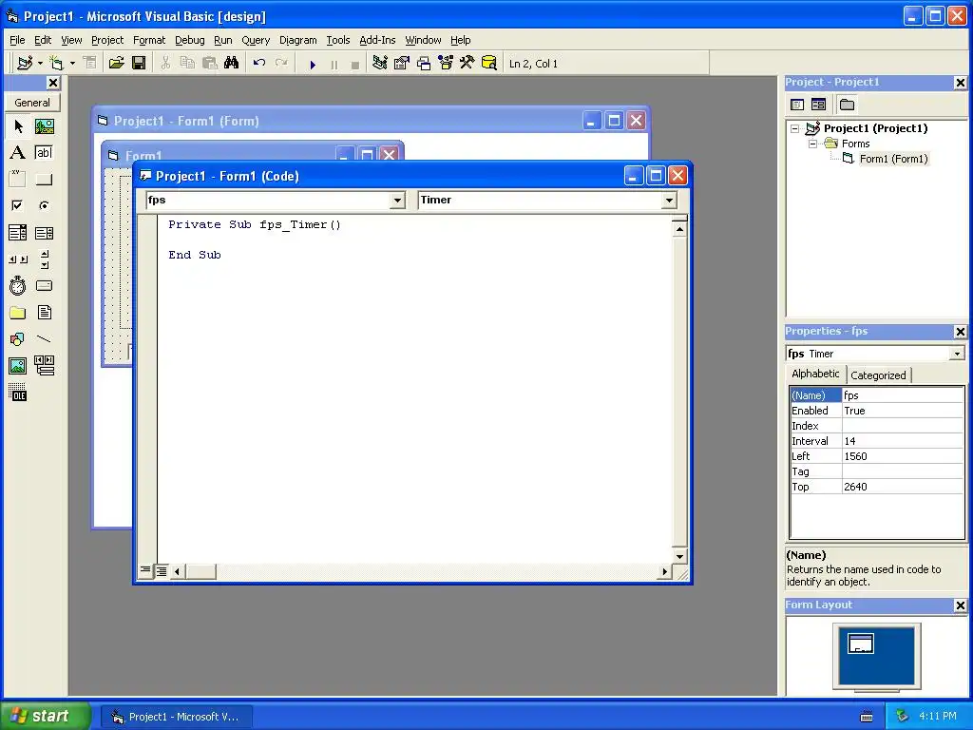Select the OptionButton tool in toolbox
The width and height of the screenshot is (973, 730).
pos(44,205)
